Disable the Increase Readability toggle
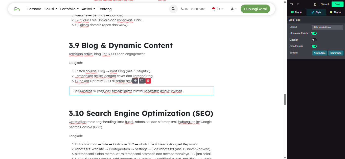The width and height of the screenshot is (345, 159). pos(314,33)
